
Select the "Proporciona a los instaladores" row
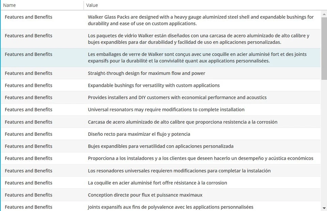(201, 158)
